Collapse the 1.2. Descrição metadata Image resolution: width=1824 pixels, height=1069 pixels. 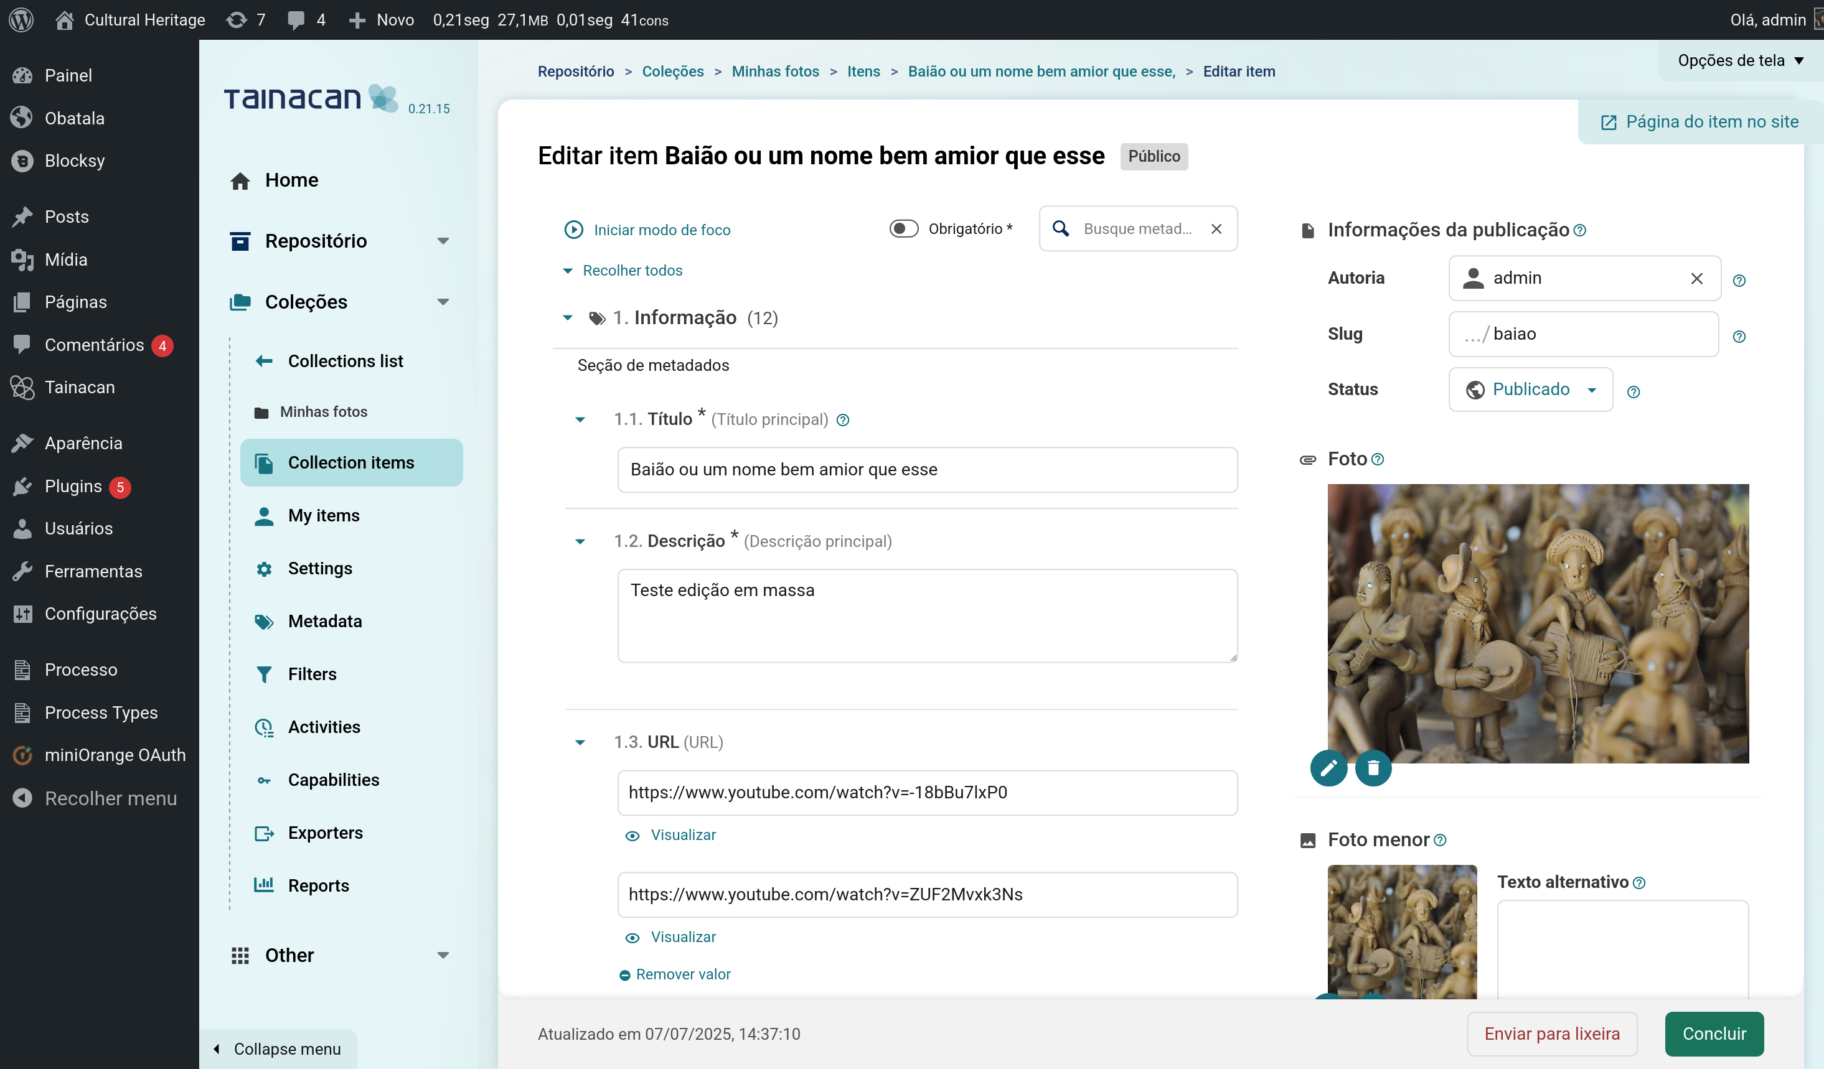(580, 541)
